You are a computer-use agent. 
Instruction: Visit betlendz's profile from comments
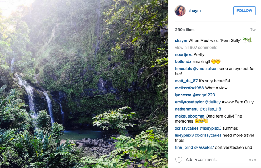click(183, 62)
